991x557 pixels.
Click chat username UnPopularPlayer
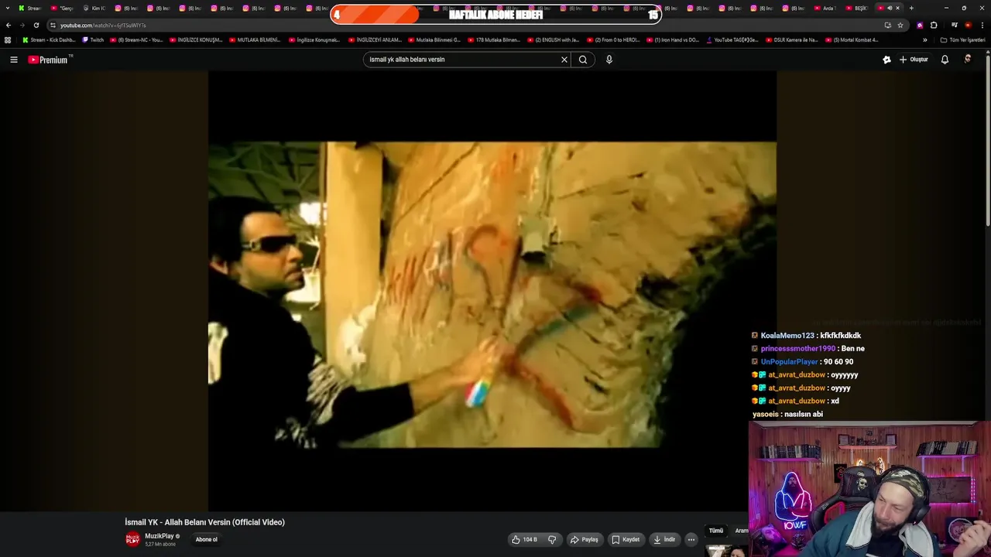789,362
